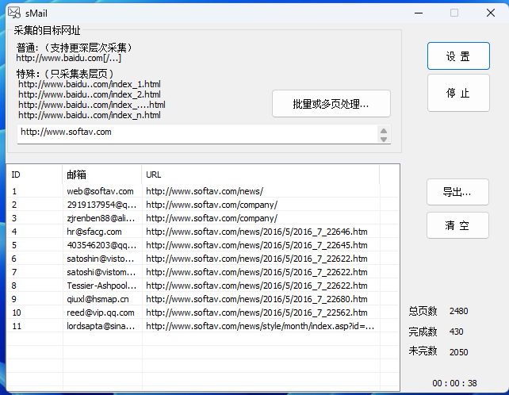This screenshot has height=395, width=509.
Task: Click the URL input field with softav.com
Action: tap(194, 132)
